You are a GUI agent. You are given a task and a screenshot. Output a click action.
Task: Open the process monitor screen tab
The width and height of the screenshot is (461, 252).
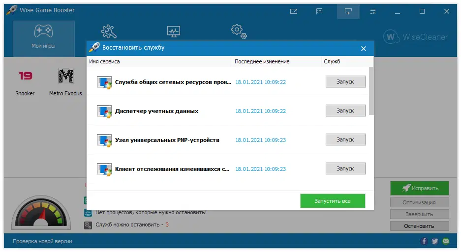click(174, 32)
